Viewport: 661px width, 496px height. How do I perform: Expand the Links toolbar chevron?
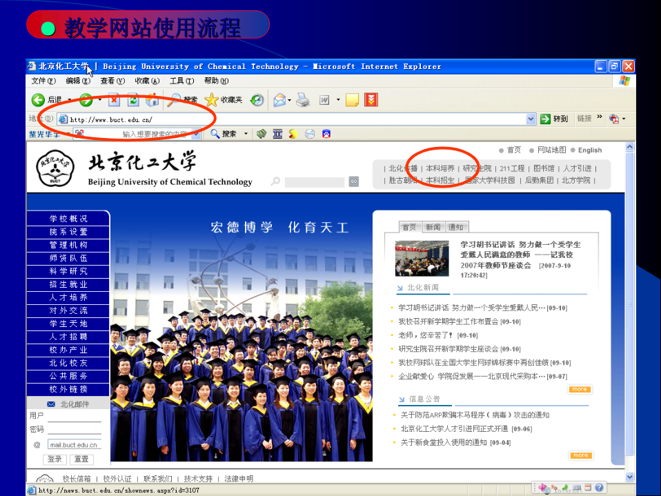pyautogui.click(x=600, y=117)
